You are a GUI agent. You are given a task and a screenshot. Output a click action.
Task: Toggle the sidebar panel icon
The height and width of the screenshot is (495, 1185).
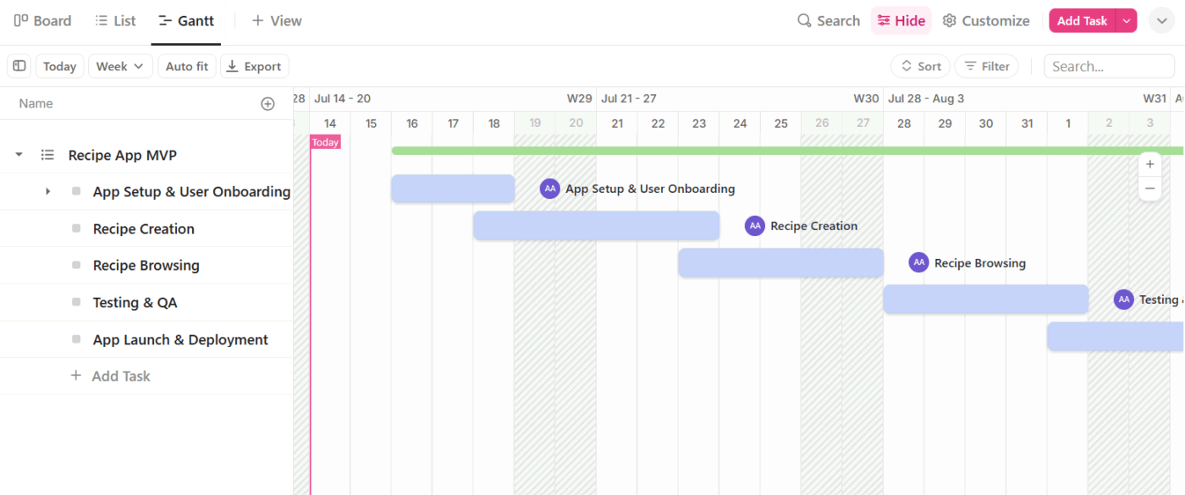coord(19,66)
